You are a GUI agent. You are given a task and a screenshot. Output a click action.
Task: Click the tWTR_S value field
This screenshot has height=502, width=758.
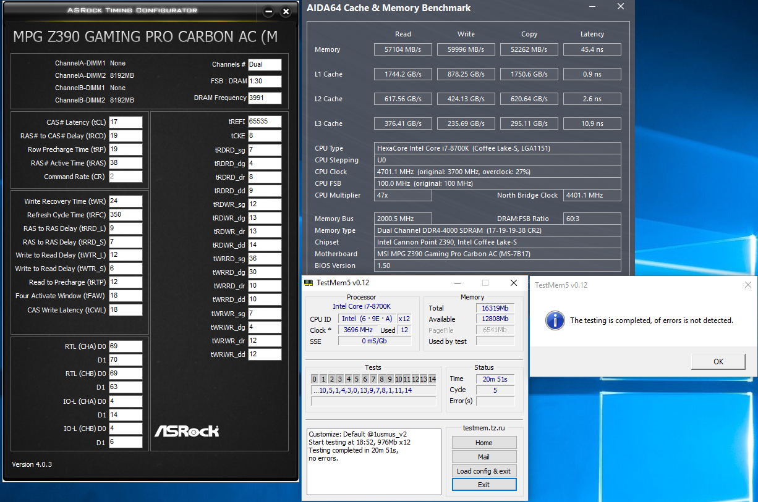tap(126, 269)
